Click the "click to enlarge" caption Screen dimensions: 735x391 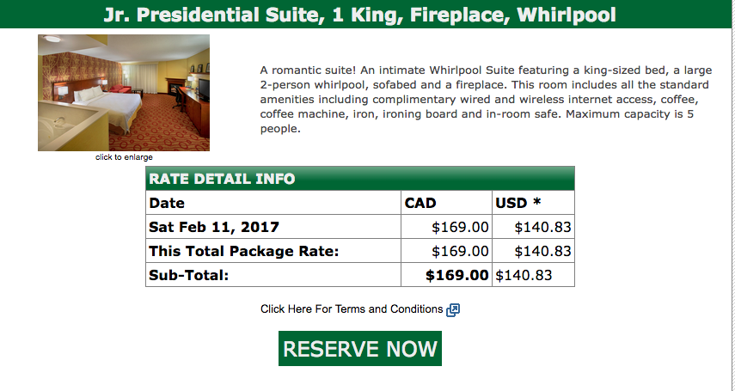pyautogui.click(x=124, y=157)
